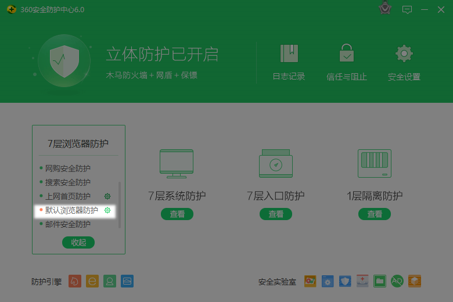Click first 安全实验室 lab icon
Viewport: 453px width, 302px height.
[x=310, y=281]
